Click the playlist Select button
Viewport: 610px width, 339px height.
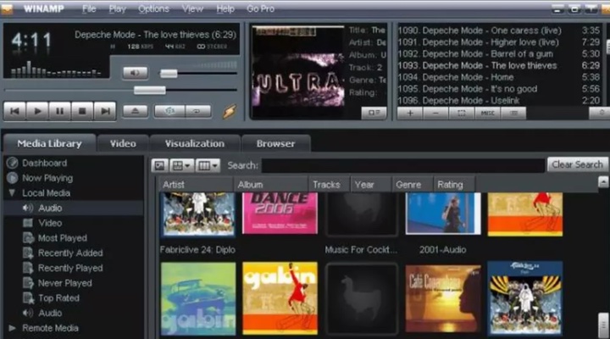tap(462, 113)
